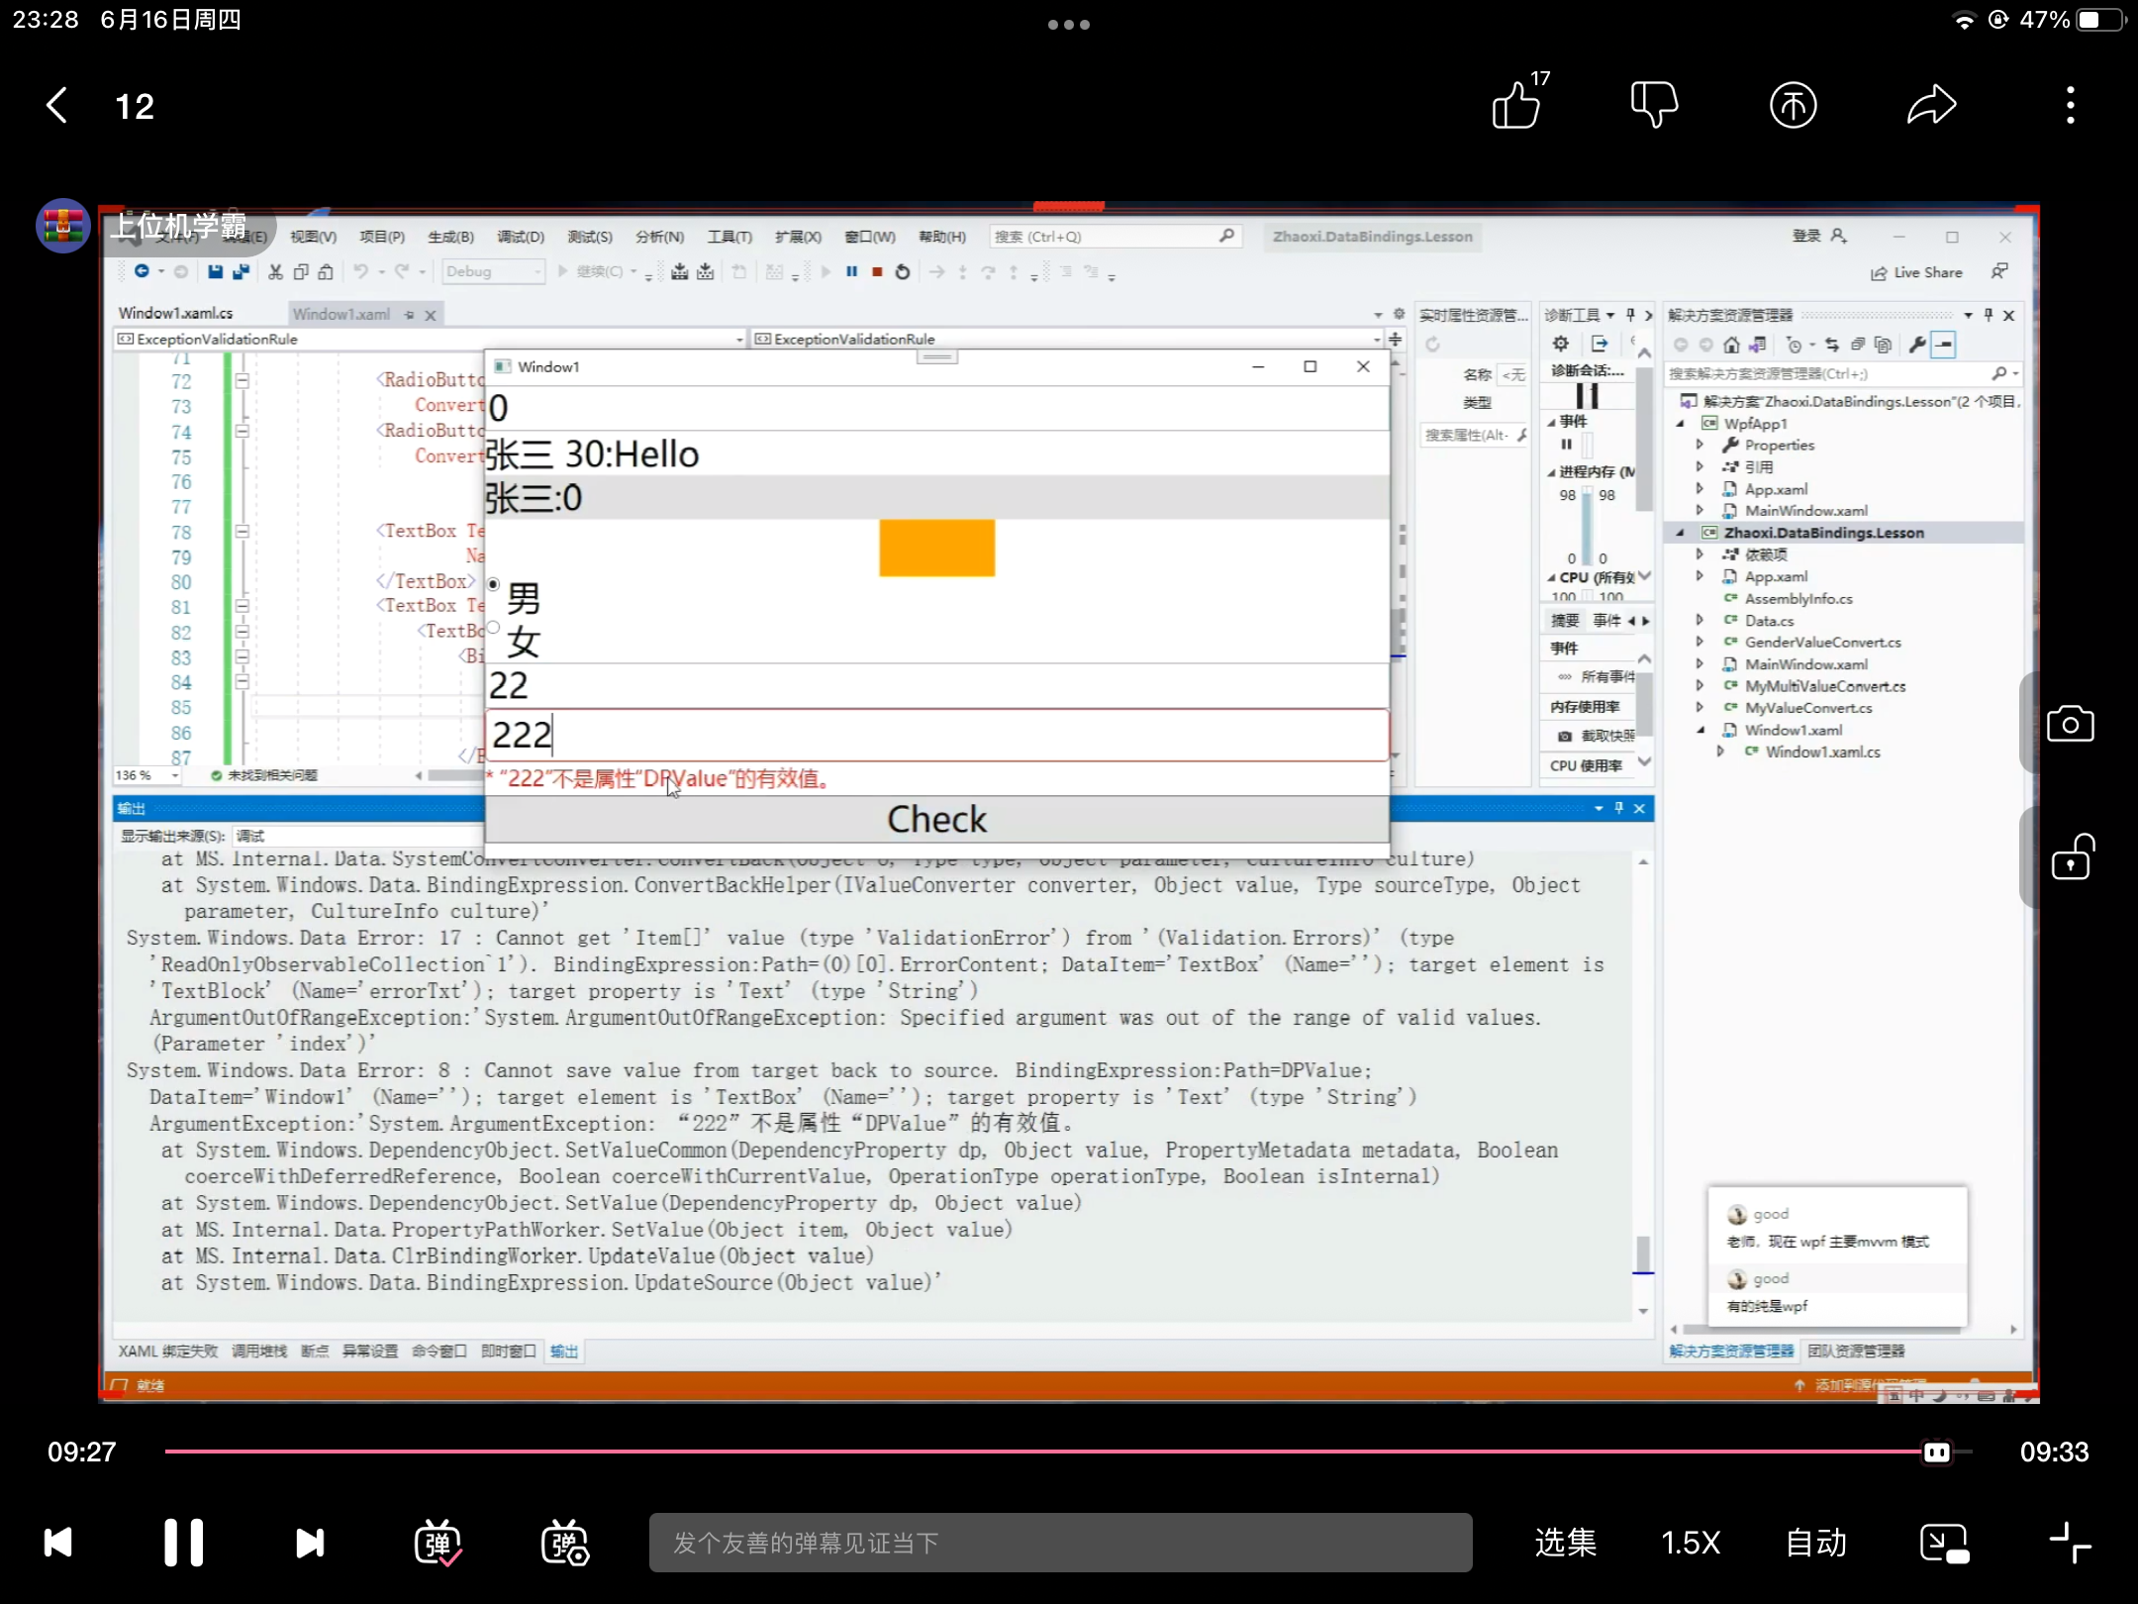Open danmaku settings icon
The height and width of the screenshot is (1604, 2138).
click(564, 1543)
